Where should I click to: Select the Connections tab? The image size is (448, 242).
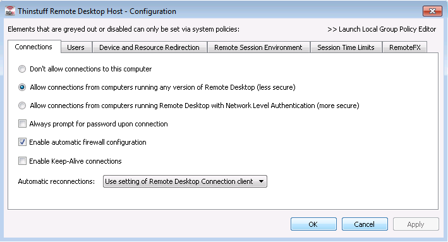point(33,47)
